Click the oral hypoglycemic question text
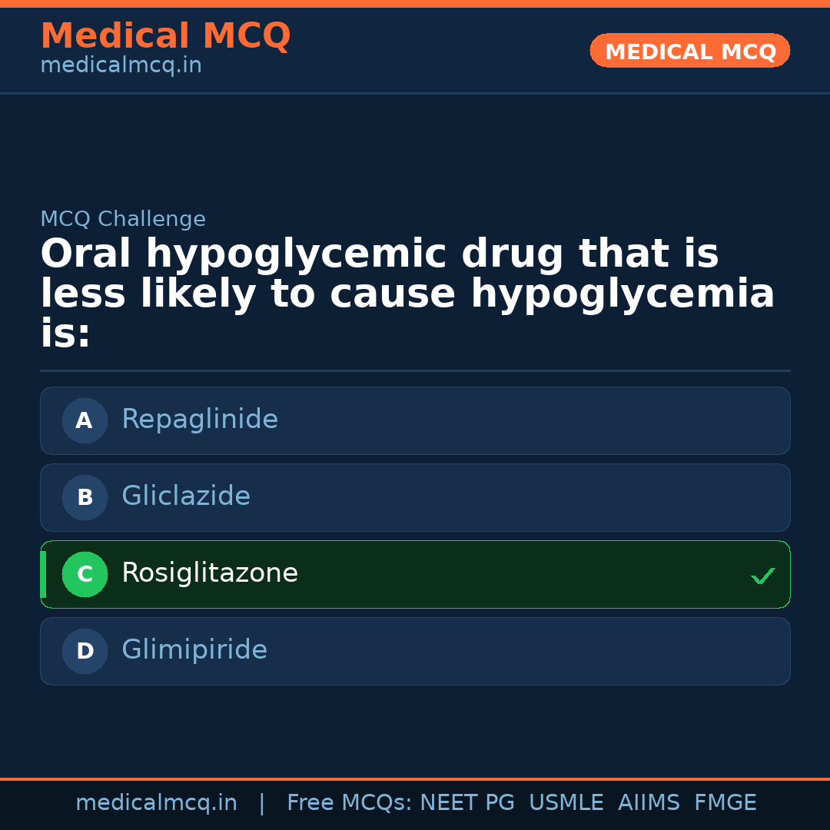 point(407,294)
